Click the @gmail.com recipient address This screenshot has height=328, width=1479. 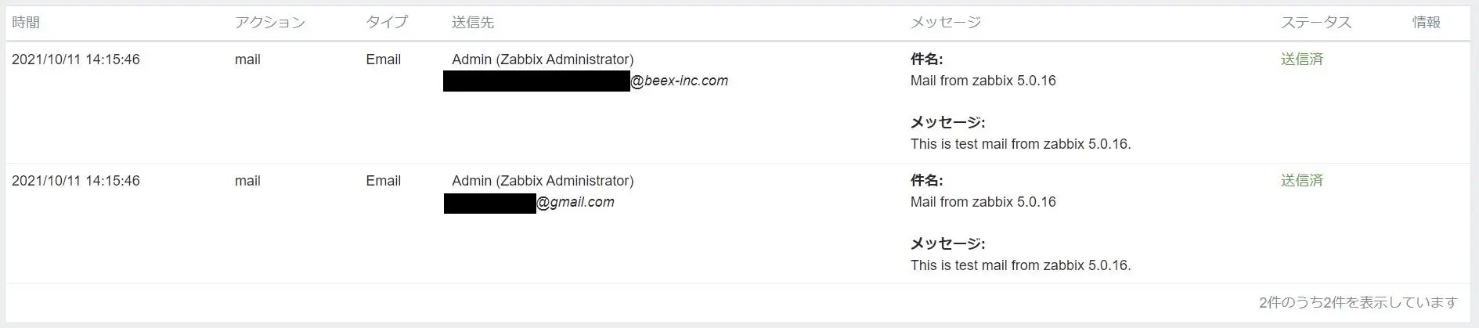click(x=575, y=202)
